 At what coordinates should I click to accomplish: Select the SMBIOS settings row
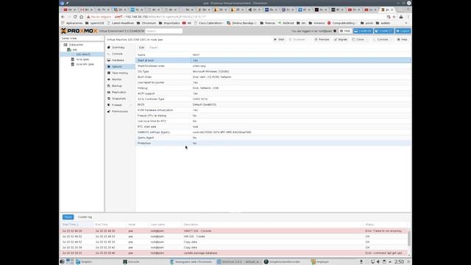tap(273, 132)
